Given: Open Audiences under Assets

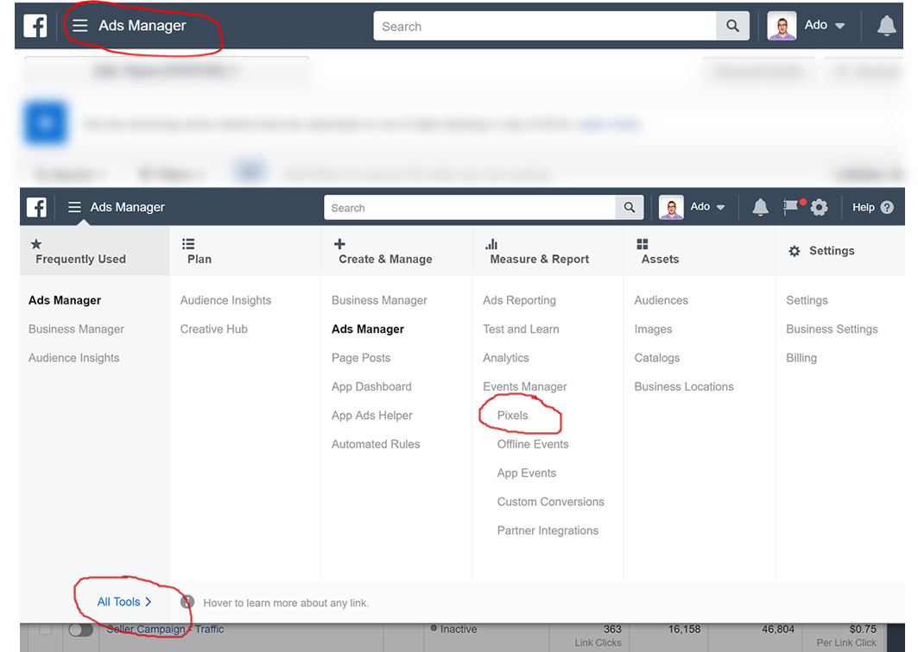Looking at the screenshot, I should [661, 300].
